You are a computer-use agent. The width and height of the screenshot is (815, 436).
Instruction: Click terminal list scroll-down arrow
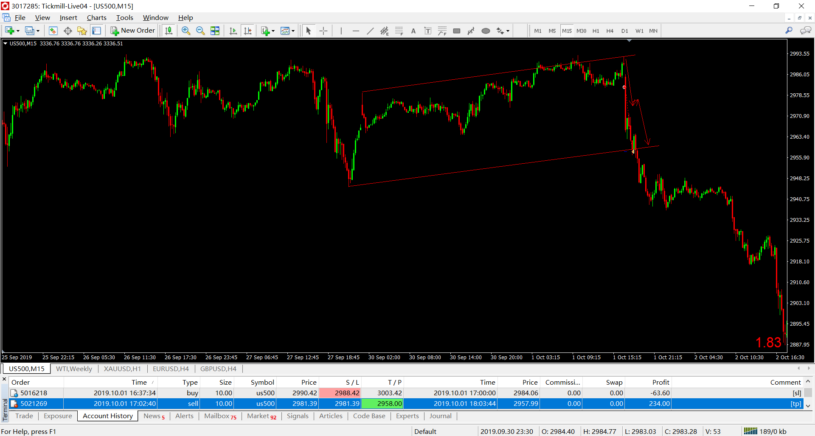point(808,405)
